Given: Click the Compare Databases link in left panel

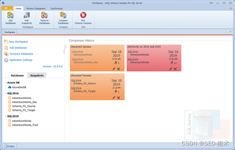Looking at the screenshot, I should pos(21,54).
